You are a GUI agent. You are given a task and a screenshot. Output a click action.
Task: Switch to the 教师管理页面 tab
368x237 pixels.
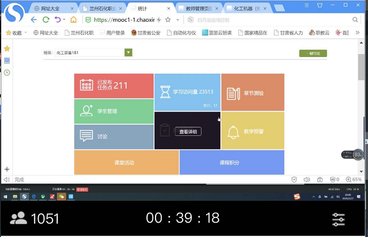point(200,8)
